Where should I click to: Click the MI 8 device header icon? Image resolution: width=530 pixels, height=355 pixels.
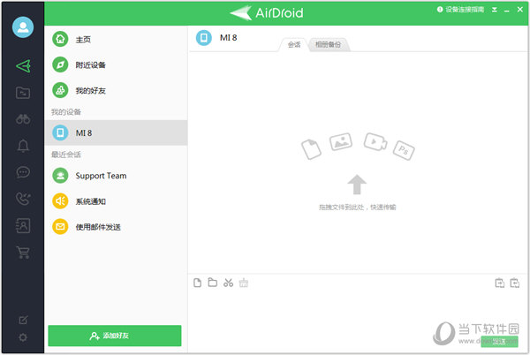204,38
